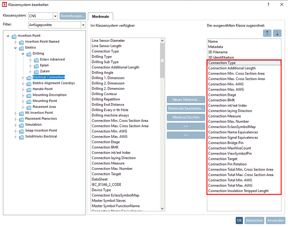Click scroll-down arrow of available attributes list
Image resolution: width=288 pixels, height=227 pixels.
162,209
